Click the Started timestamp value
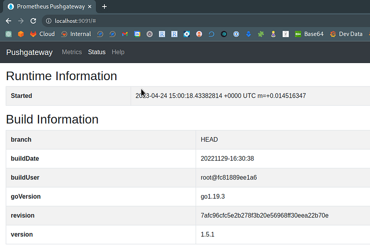 [221, 96]
